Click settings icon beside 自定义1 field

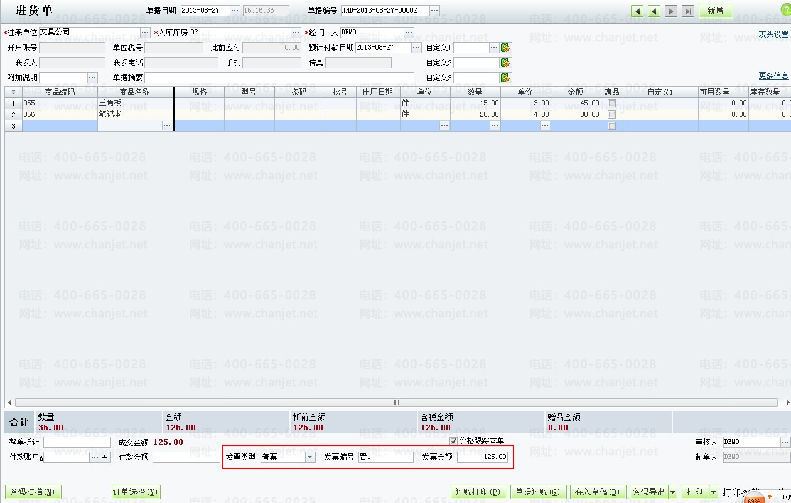pyautogui.click(x=505, y=48)
